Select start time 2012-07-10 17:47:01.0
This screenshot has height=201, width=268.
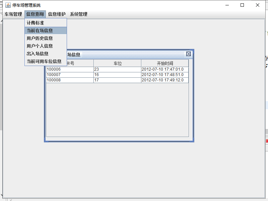(x=165, y=69)
